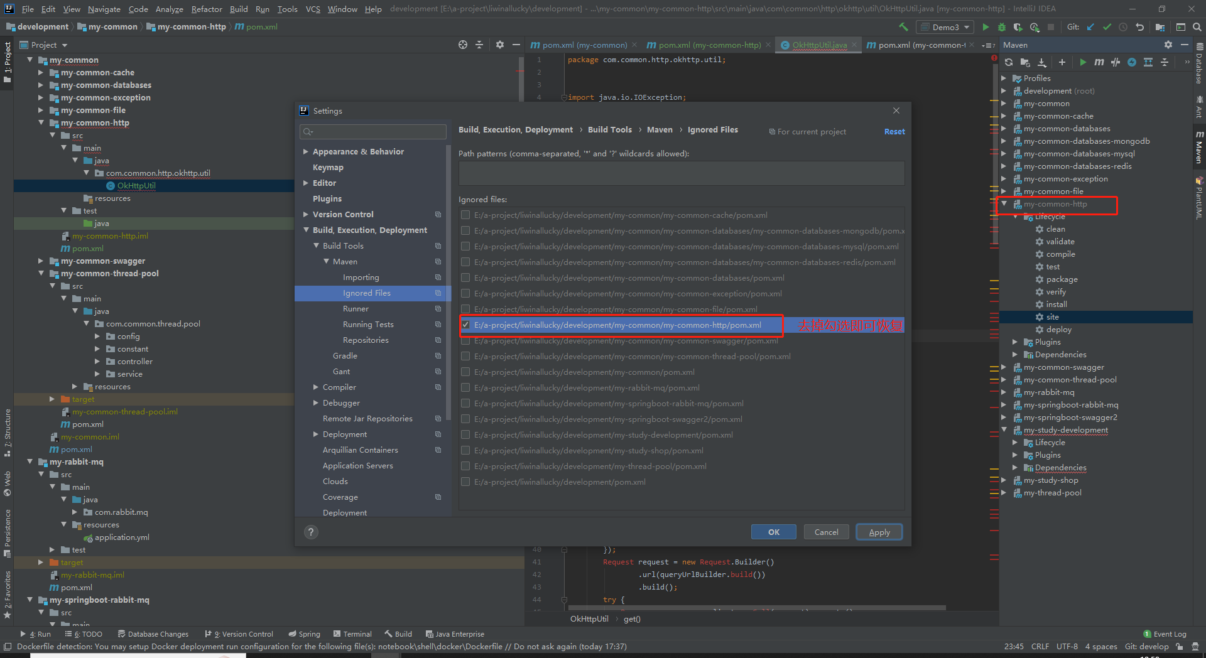Expand Appearance & Behavior settings section
Viewport: 1206px width, 658px height.
pyautogui.click(x=306, y=152)
